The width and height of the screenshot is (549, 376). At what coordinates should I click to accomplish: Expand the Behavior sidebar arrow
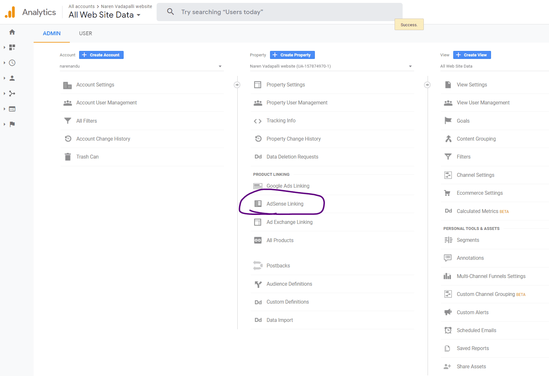4,109
